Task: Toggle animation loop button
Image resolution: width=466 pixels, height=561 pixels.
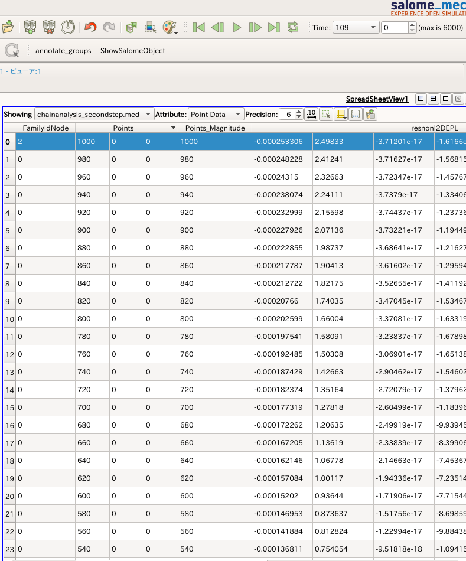Action: click(293, 28)
